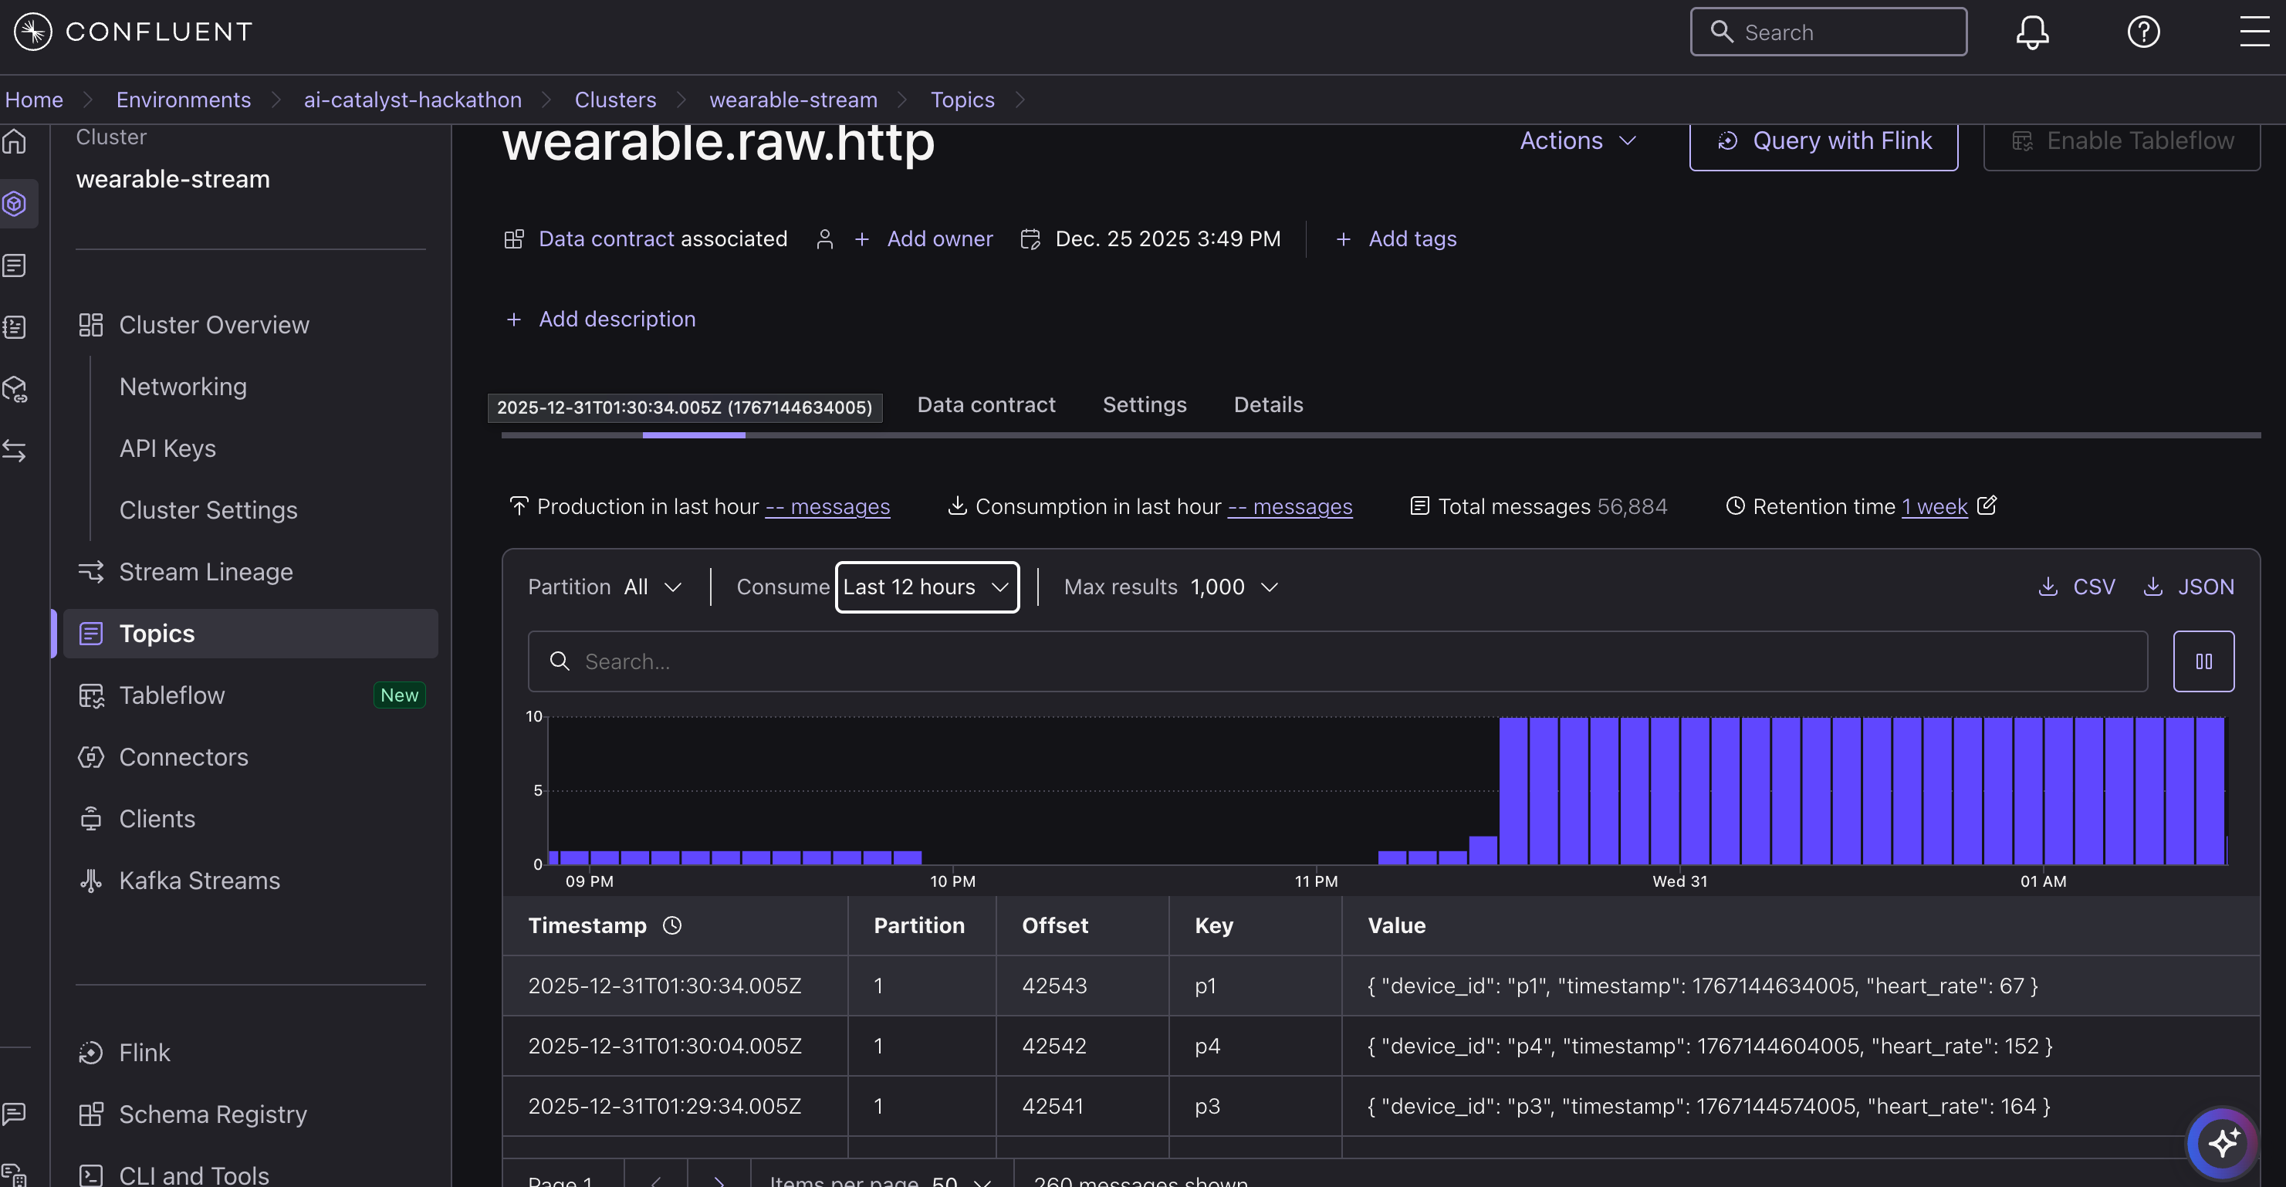Download messages as JSON

point(2189,587)
